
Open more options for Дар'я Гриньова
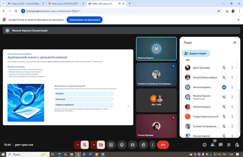coord(232,68)
